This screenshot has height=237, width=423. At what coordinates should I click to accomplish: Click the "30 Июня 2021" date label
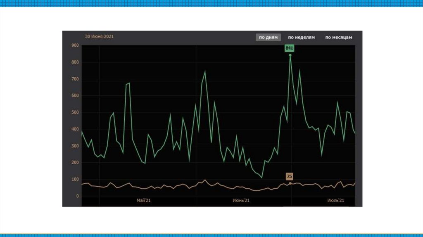[x=99, y=36]
